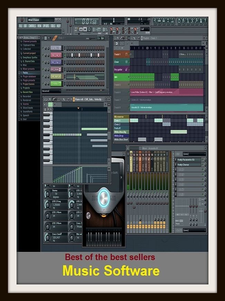The height and width of the screenshot is (301, 225).
Task: Toggle first step of DNC_Clap_3 sequencer row
Action: [67, 63]
